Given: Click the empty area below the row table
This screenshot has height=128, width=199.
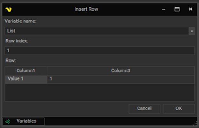Looking at the screenshot, I should click(x=100, y=92).
